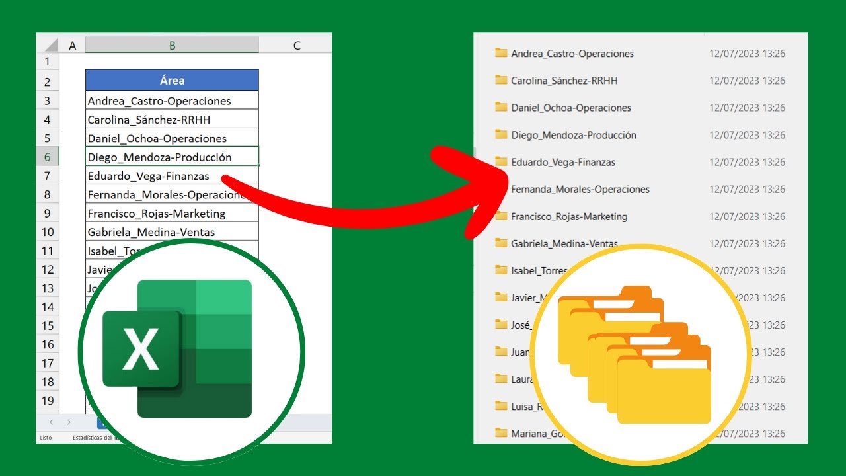Select cell Gabriela_Medina-Ventas in Excel
The height and width of the screenshot is (476, 846).
coord(172,232)
